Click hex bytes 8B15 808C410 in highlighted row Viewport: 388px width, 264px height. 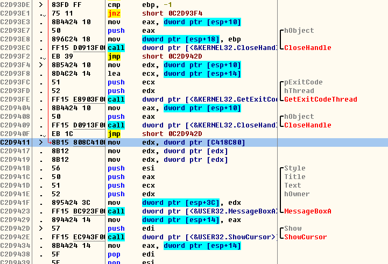tap(78, 142)
